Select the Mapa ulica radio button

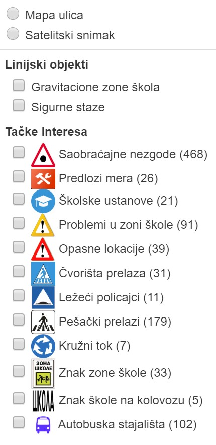(x=13, y=14)
